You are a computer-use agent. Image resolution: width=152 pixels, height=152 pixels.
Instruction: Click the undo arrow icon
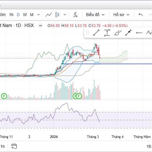(x=140, y=15)
